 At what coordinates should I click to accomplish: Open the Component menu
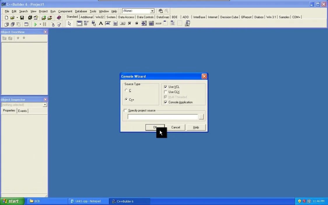point(65,11)
